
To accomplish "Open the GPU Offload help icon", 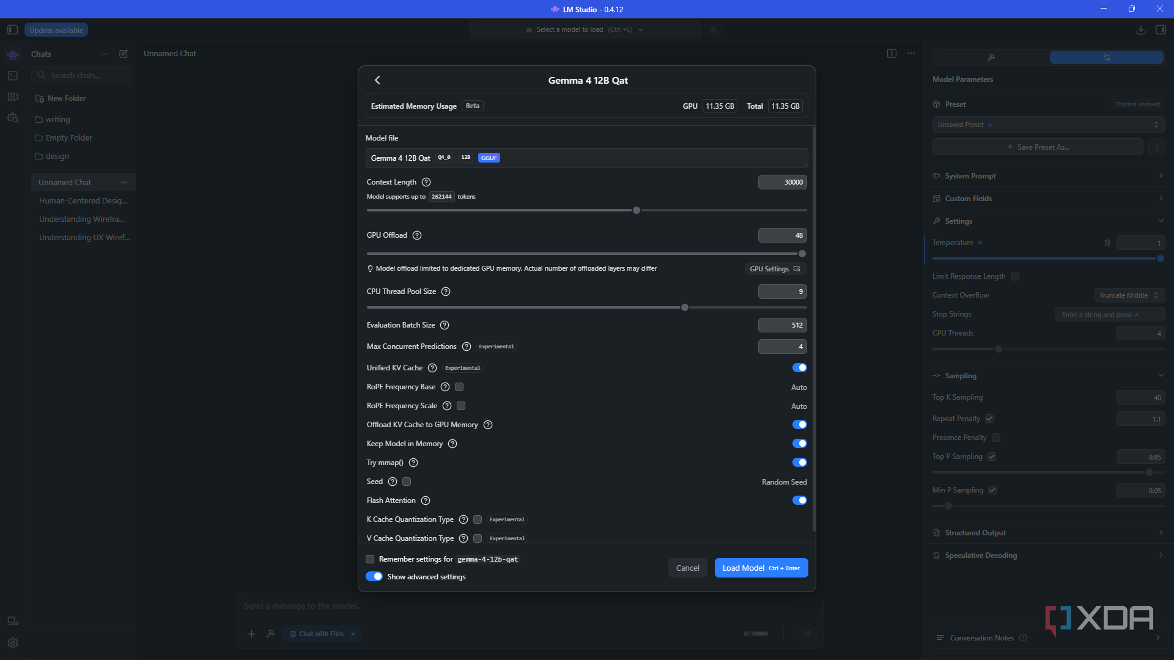I will click(x=417, y=235).
